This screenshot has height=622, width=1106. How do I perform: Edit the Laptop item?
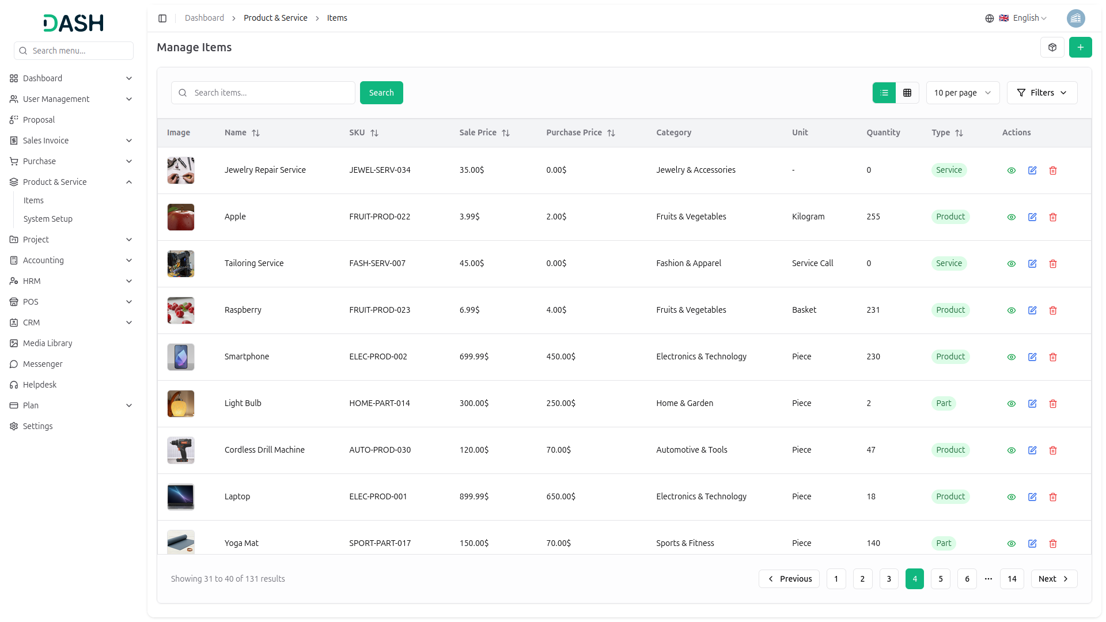[x=1032, y=497]
